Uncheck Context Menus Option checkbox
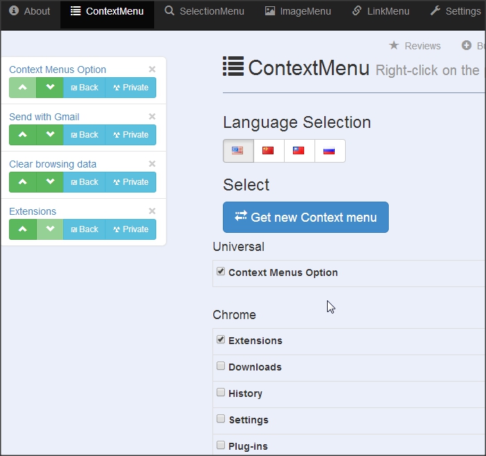This screenshot has width=486, height=456. tap(221, 272)
